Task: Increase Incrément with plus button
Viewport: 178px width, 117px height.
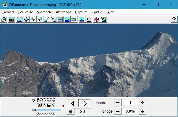Action: pos(143,103)
